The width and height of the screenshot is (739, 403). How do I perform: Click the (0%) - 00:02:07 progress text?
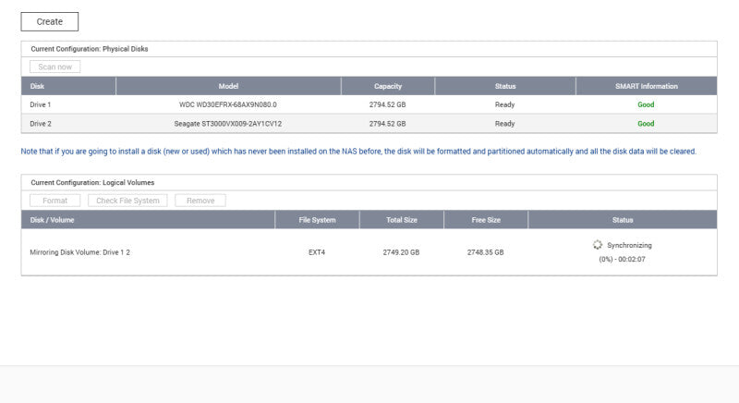(622, 259)
